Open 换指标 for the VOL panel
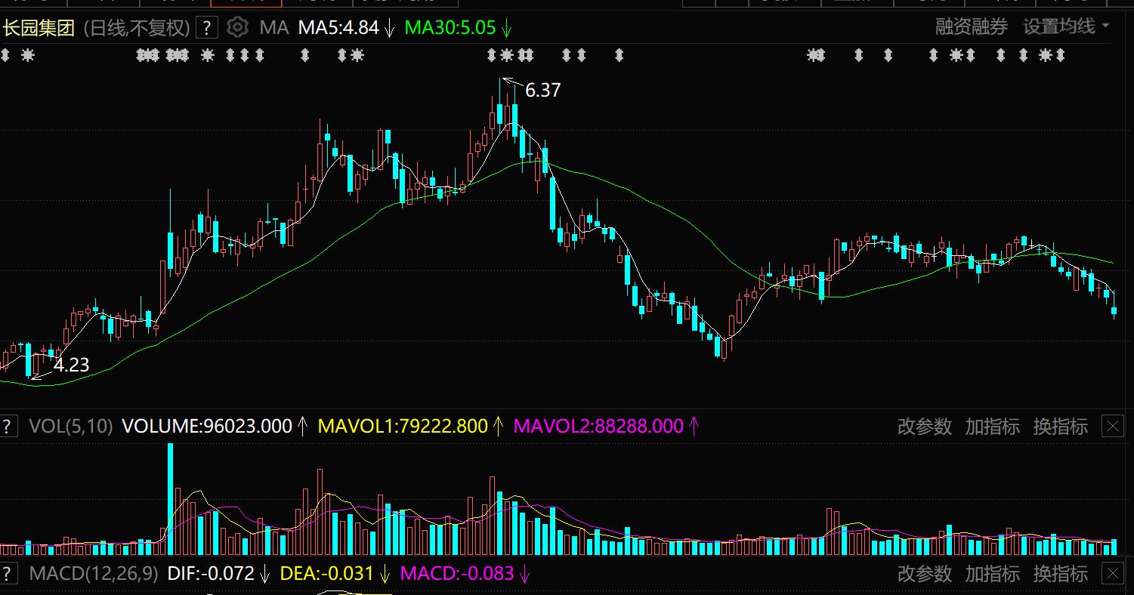The width and height of the screenshot is (1134, 595). click(1060, 427)
